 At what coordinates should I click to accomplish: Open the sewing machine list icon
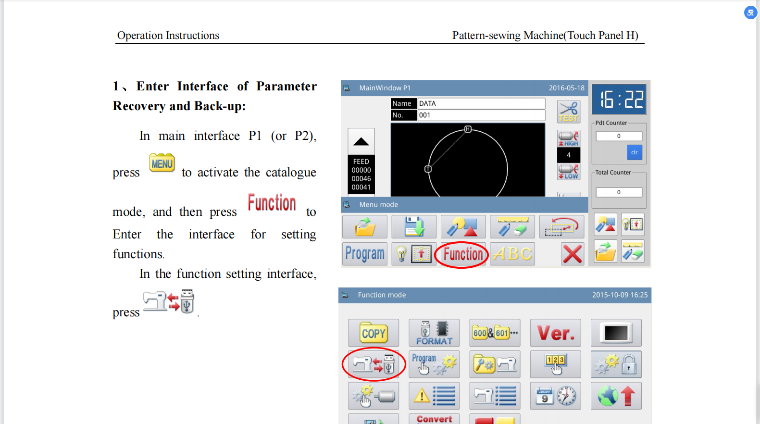(495, 396)
